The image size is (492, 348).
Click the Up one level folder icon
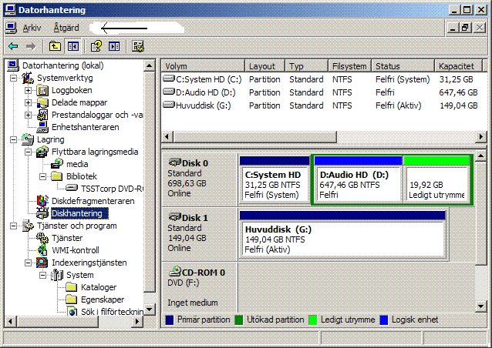[x=55, y=46]
